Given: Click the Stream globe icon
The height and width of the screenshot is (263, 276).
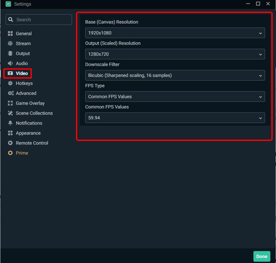Looking at the screenshot, I should coord(10,43).
